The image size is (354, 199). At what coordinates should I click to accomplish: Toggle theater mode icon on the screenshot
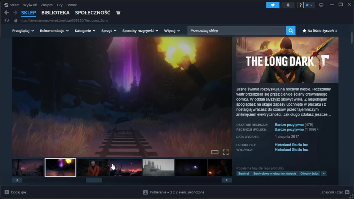[x=215, y=152]
